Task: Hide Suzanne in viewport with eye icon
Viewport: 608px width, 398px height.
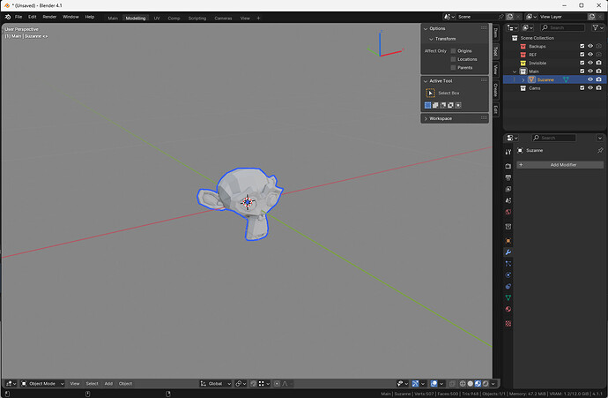Action: [590, 79]
